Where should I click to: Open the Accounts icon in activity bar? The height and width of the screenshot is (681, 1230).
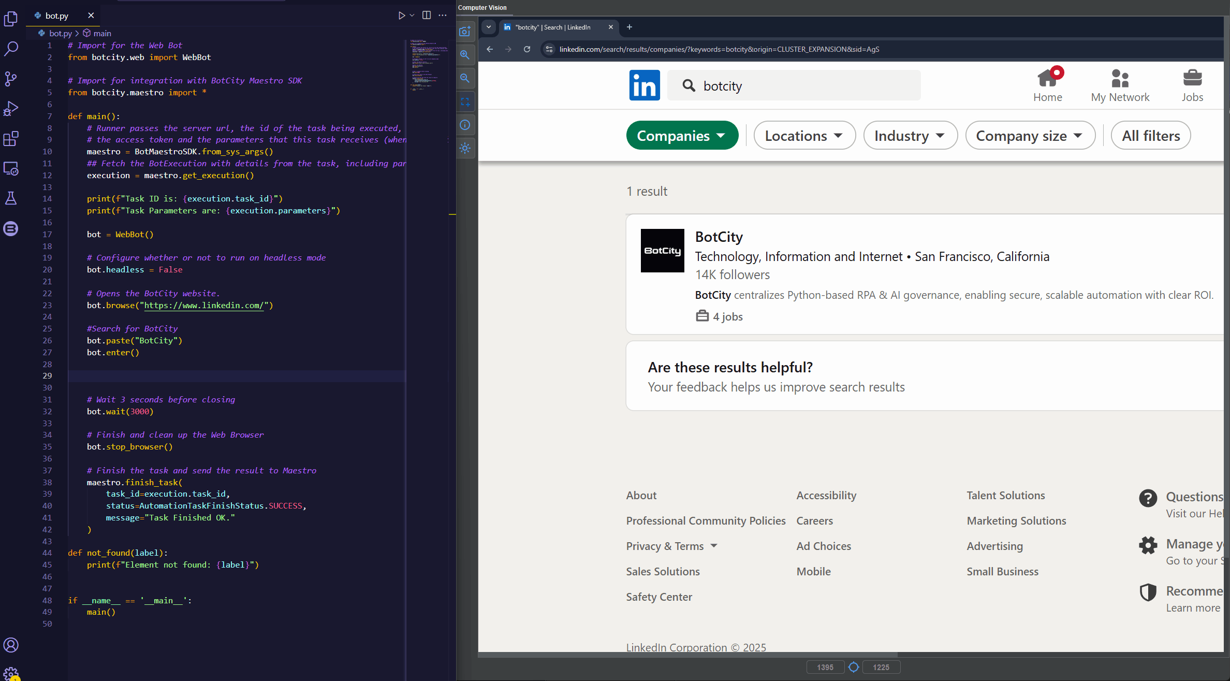pos(11,645)
